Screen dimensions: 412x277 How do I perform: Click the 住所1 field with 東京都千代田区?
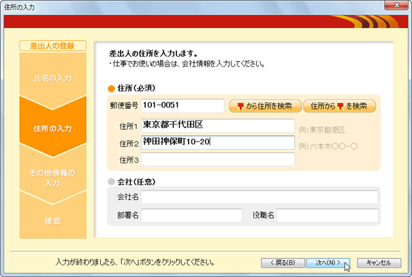(217, 126)
